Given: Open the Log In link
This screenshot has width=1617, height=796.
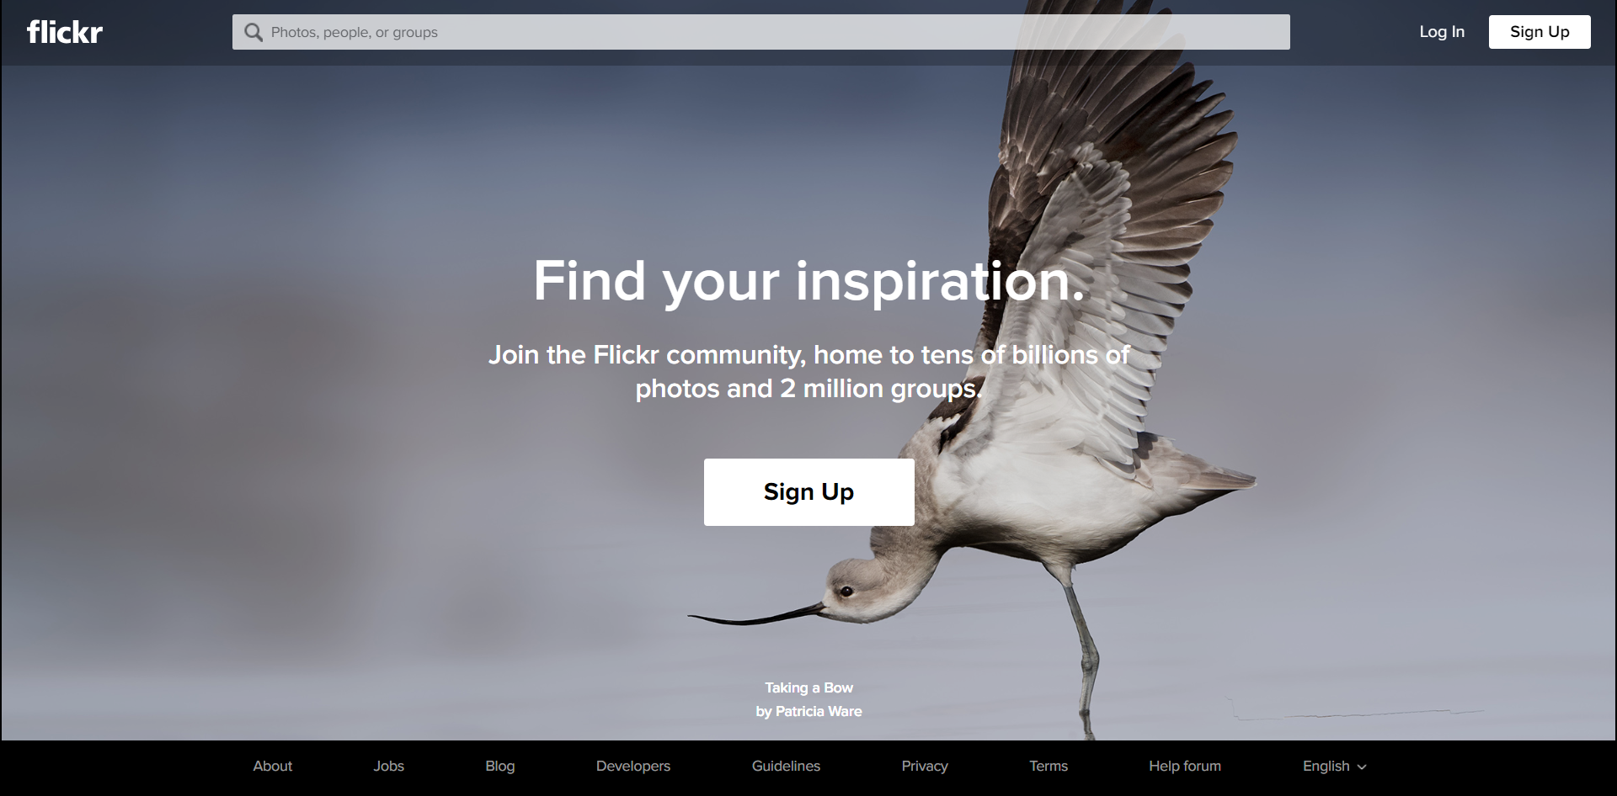Looking at the screenshot, I should [x=1442, y=32].
